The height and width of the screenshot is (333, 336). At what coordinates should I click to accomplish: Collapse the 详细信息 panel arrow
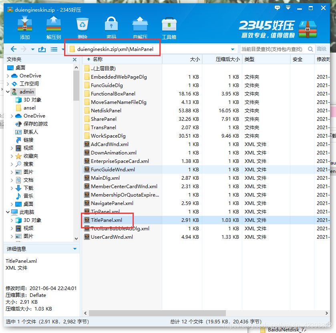[x=75, y=249]
